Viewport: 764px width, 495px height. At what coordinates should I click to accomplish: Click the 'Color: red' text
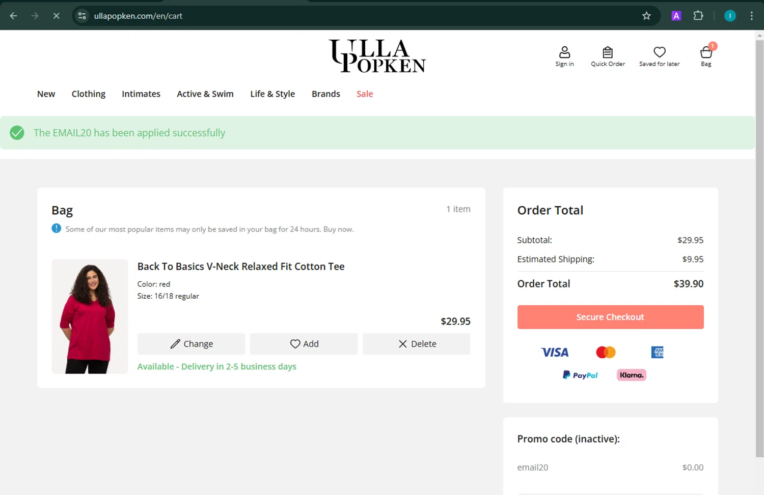(154, 284)
